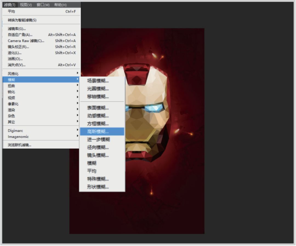The height and width of the screenshot is (246, 296).
Task: Expand the 锐化 submenu
Action: (x=12, y=92)
